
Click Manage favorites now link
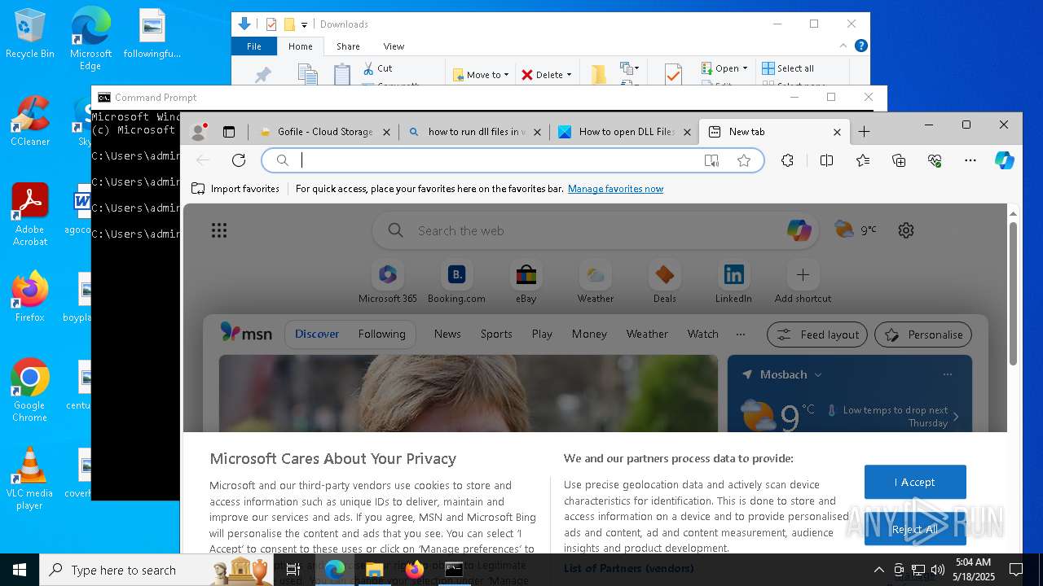coord(615,189)
